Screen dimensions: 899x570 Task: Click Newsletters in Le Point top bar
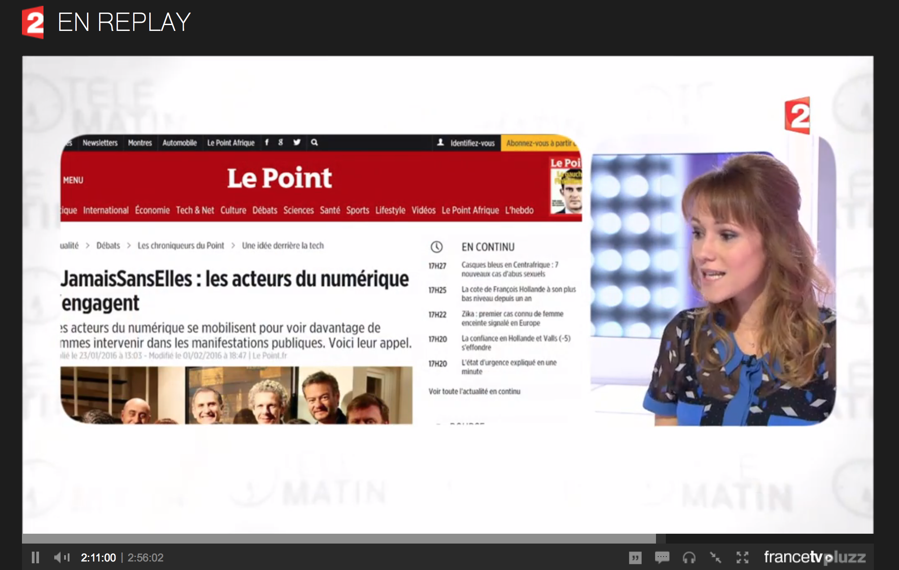click(100, 142)
